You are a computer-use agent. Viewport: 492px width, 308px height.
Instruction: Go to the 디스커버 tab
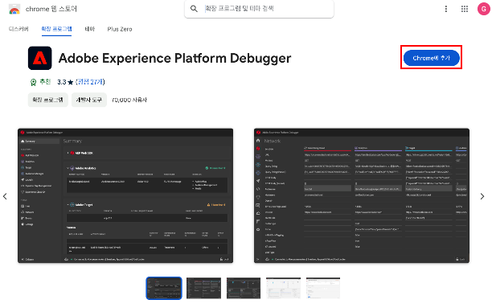tap(18, 29)
